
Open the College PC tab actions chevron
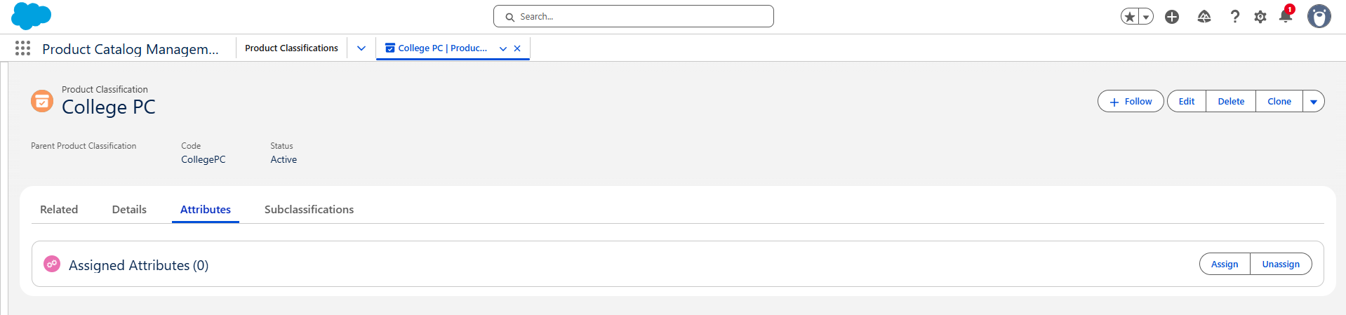point(503,48)
